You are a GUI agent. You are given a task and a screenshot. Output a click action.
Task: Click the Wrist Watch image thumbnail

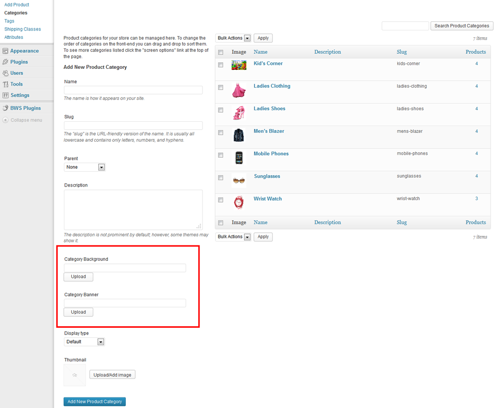pyautogui.click(x=239, y=203)
